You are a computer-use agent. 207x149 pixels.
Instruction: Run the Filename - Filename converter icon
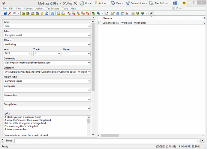tap(78, 13)
